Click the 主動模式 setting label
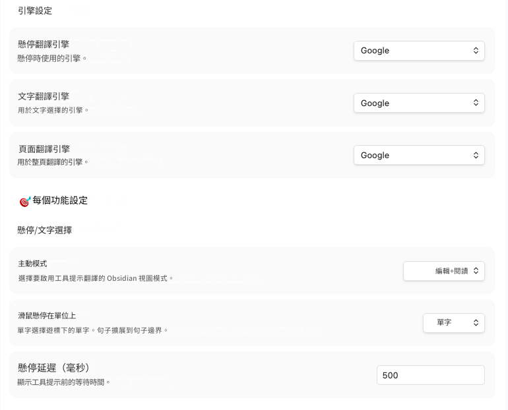508x410 pixels. point(32,264)
